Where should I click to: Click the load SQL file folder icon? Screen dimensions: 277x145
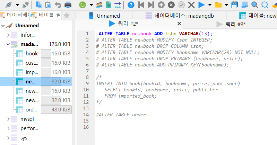coord(218,5)
